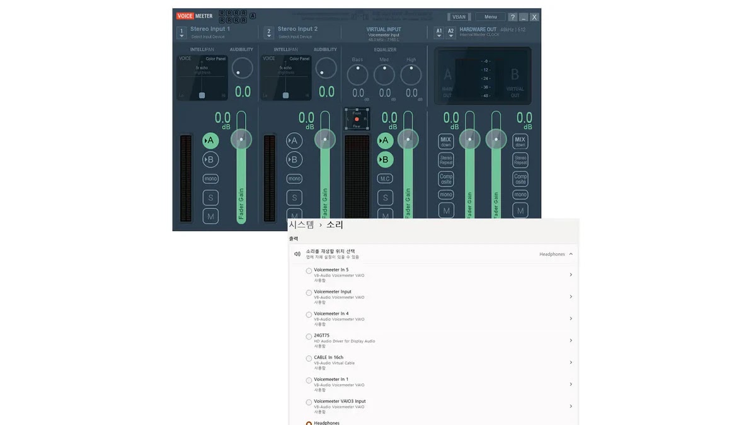Toggle the B bus routing on Stereo Input 1
Viewport: 756px width, 425px height.
(x=210, y=159)
